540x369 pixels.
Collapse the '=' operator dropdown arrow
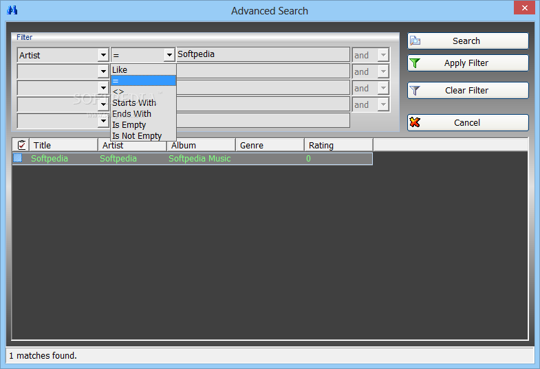[x=169, y=55]
